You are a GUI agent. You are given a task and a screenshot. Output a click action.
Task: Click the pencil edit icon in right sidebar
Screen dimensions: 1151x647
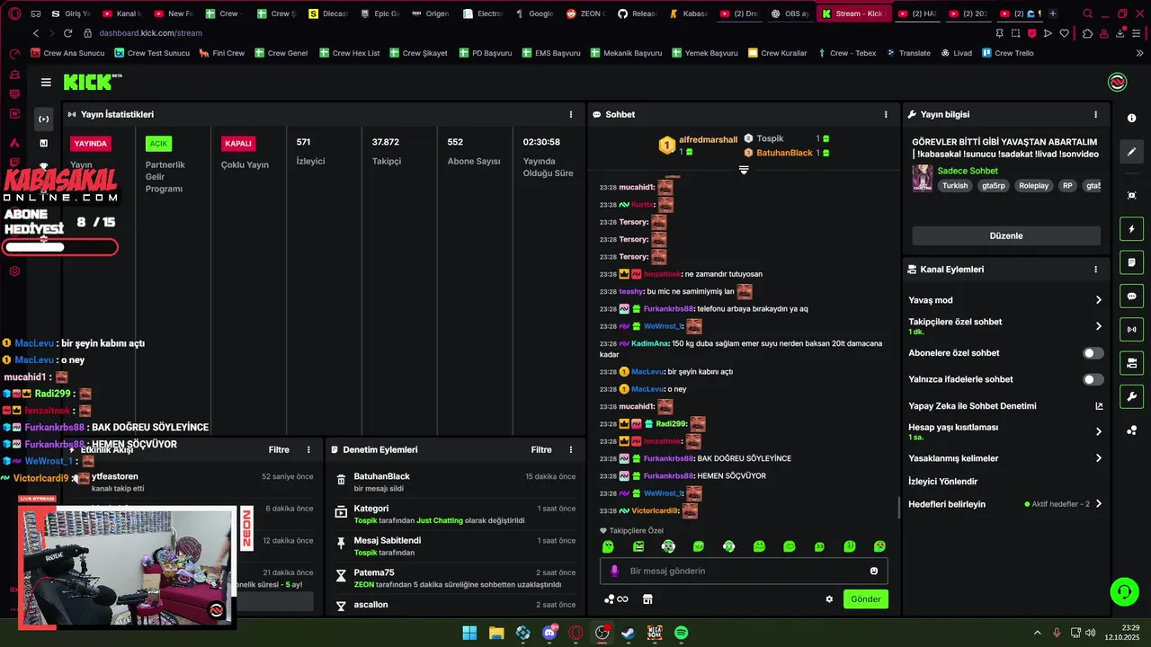pyautogui.click(x=1131, y=152)
